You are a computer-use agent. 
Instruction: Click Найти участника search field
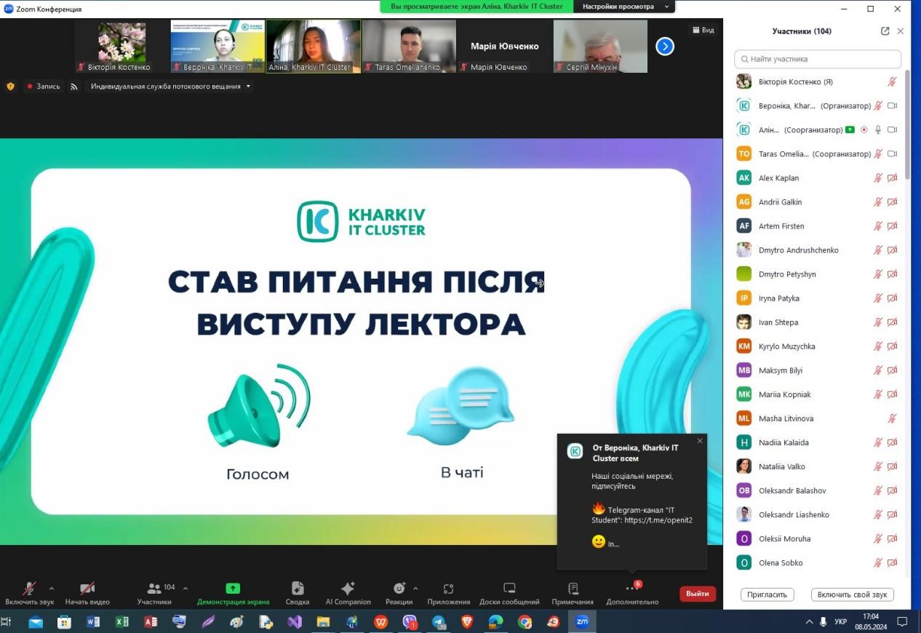click(818, 59)
